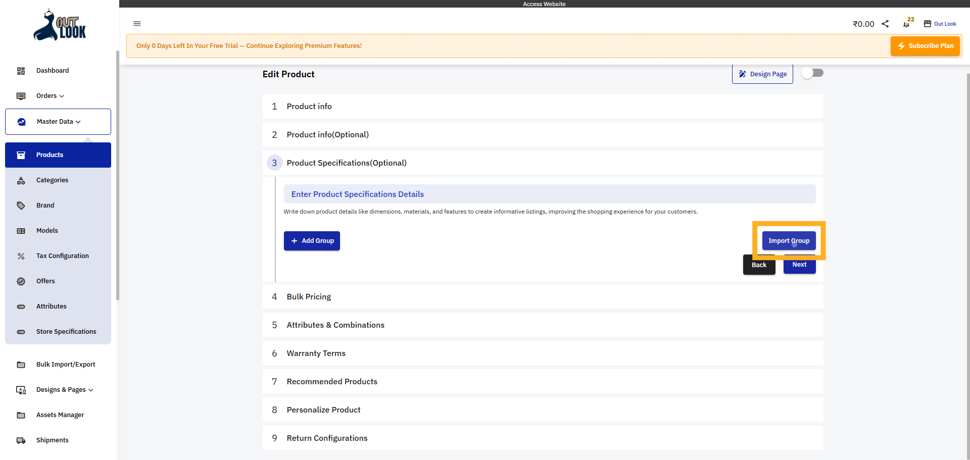Image resolution: width=970 pixels, height=460 pixels.
Task: Open Tax Configuration via the percent icon
Action: click(21, 256)
